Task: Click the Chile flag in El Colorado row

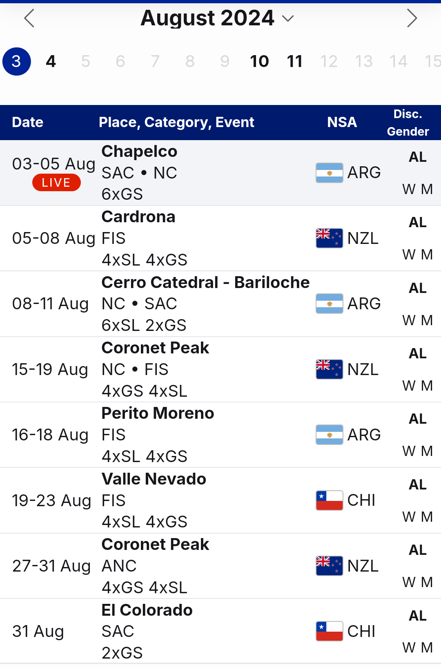Action: [x=329, y=631]
